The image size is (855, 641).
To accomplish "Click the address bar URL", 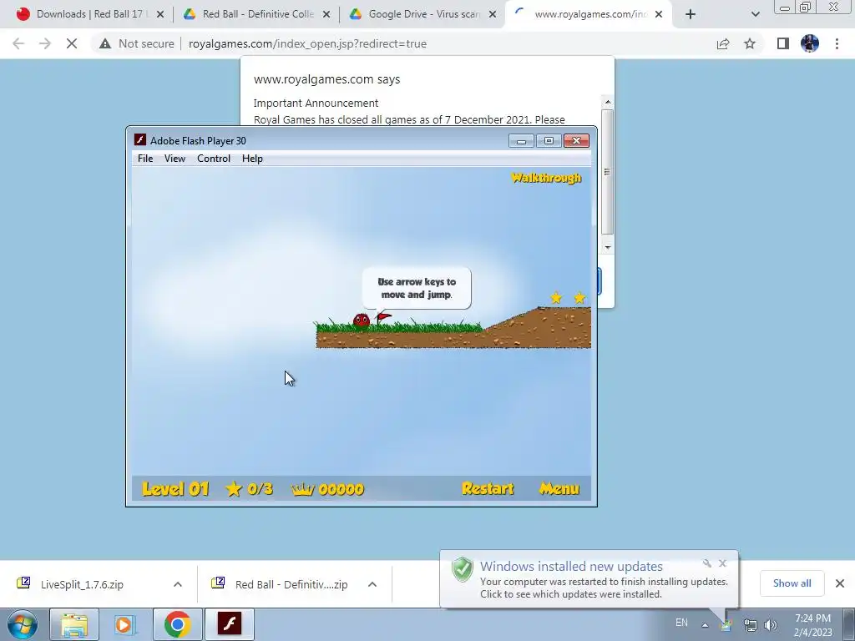I will 307,43.
